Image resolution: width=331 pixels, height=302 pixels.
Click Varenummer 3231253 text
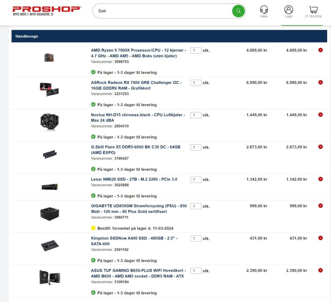[110, 94]
